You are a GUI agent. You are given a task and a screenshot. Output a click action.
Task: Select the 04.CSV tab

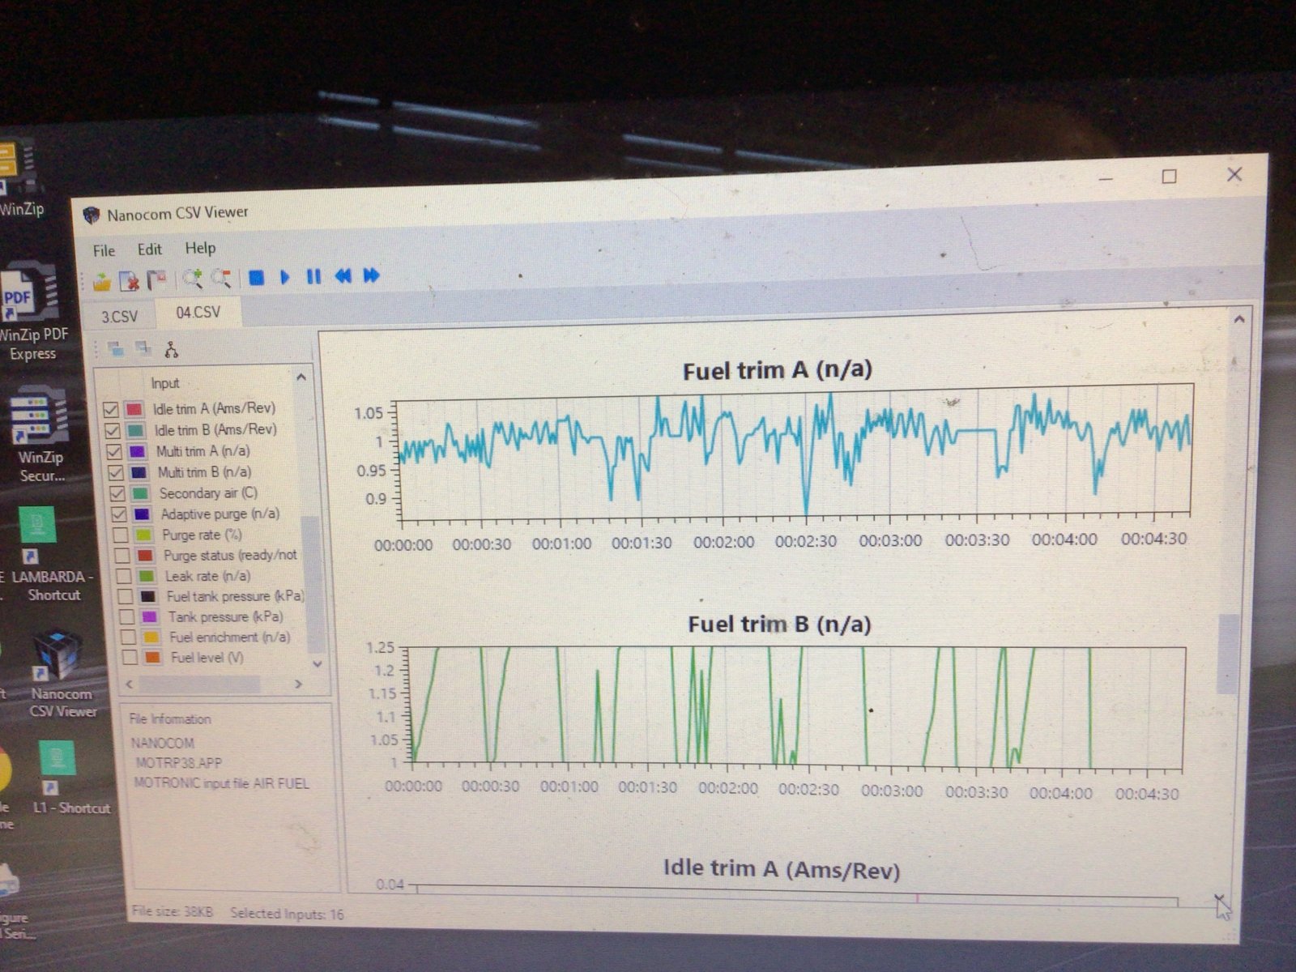click(x=198, y=312)
